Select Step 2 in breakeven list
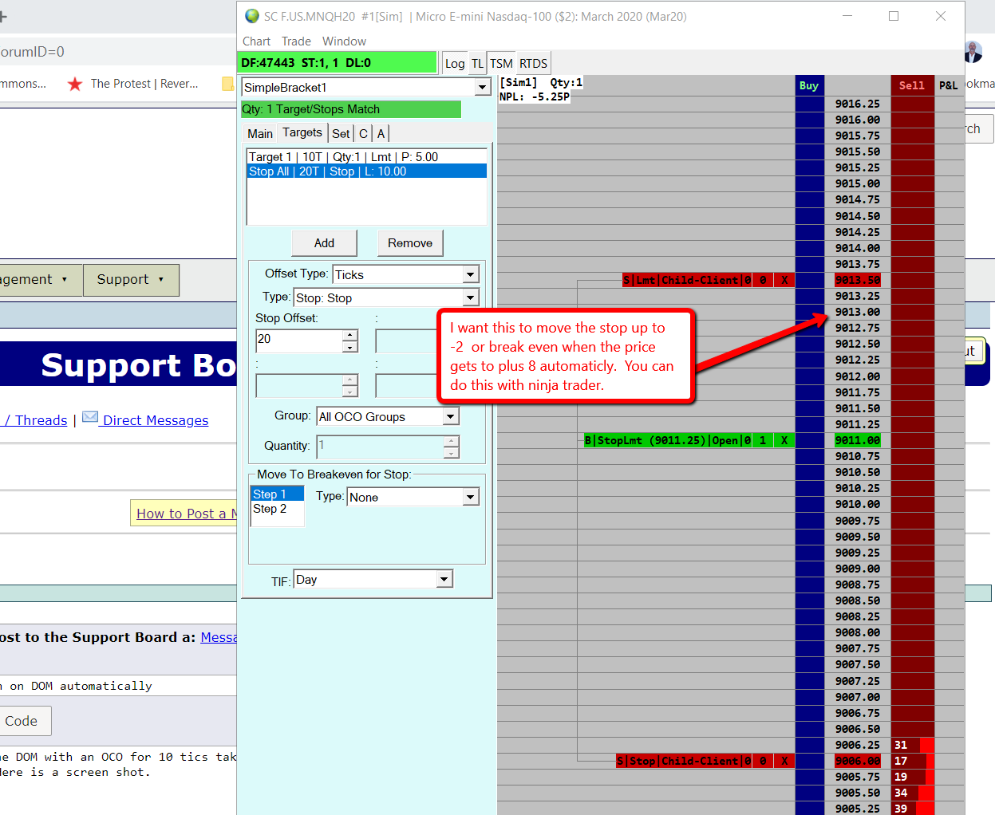The height and width of the screenshot is (815, 995). [x=277, y=509]
